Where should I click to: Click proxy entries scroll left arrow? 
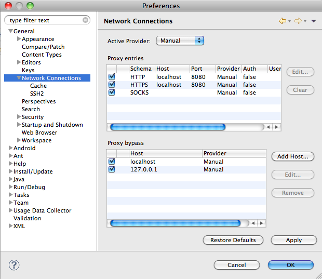tap(268, 127)
